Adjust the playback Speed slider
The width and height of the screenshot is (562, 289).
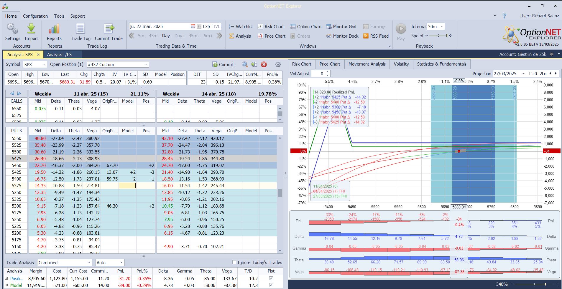pos(438,36)
